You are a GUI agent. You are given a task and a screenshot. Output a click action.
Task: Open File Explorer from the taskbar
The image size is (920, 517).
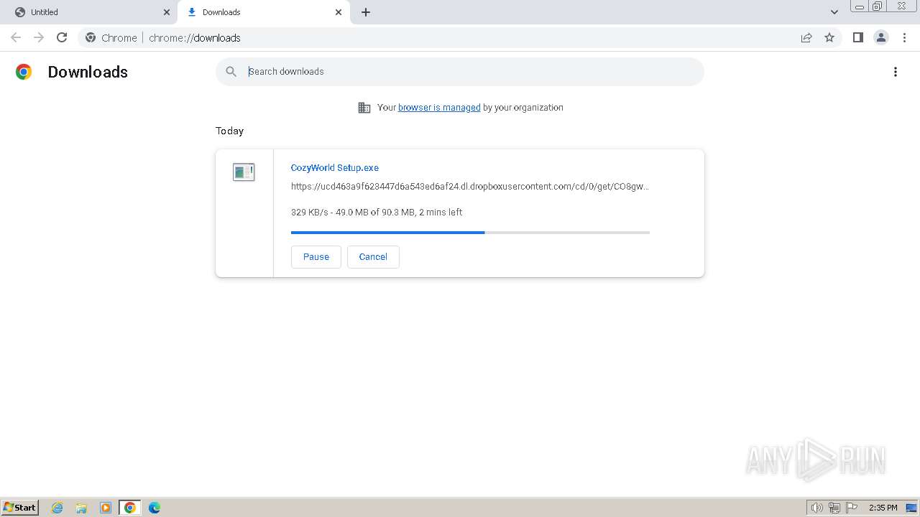(81, 508)
